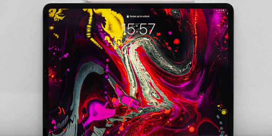Screen dimensions: 272x136
Task: Tap the 'Swipe up to unlock' text
Action: (x=140, y=16)
